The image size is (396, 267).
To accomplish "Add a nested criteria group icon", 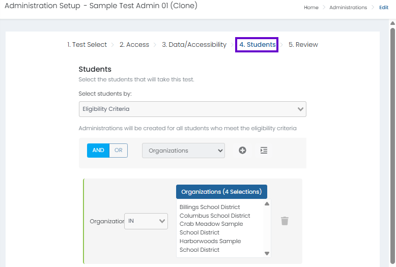I will (264, 151).
